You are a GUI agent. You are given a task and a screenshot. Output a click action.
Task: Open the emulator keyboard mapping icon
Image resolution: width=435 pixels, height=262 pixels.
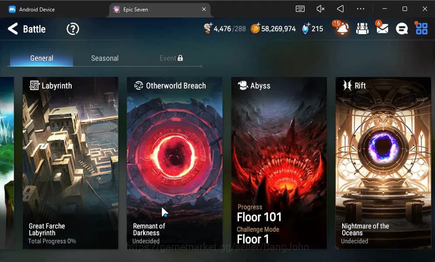[x=300, y=9]
